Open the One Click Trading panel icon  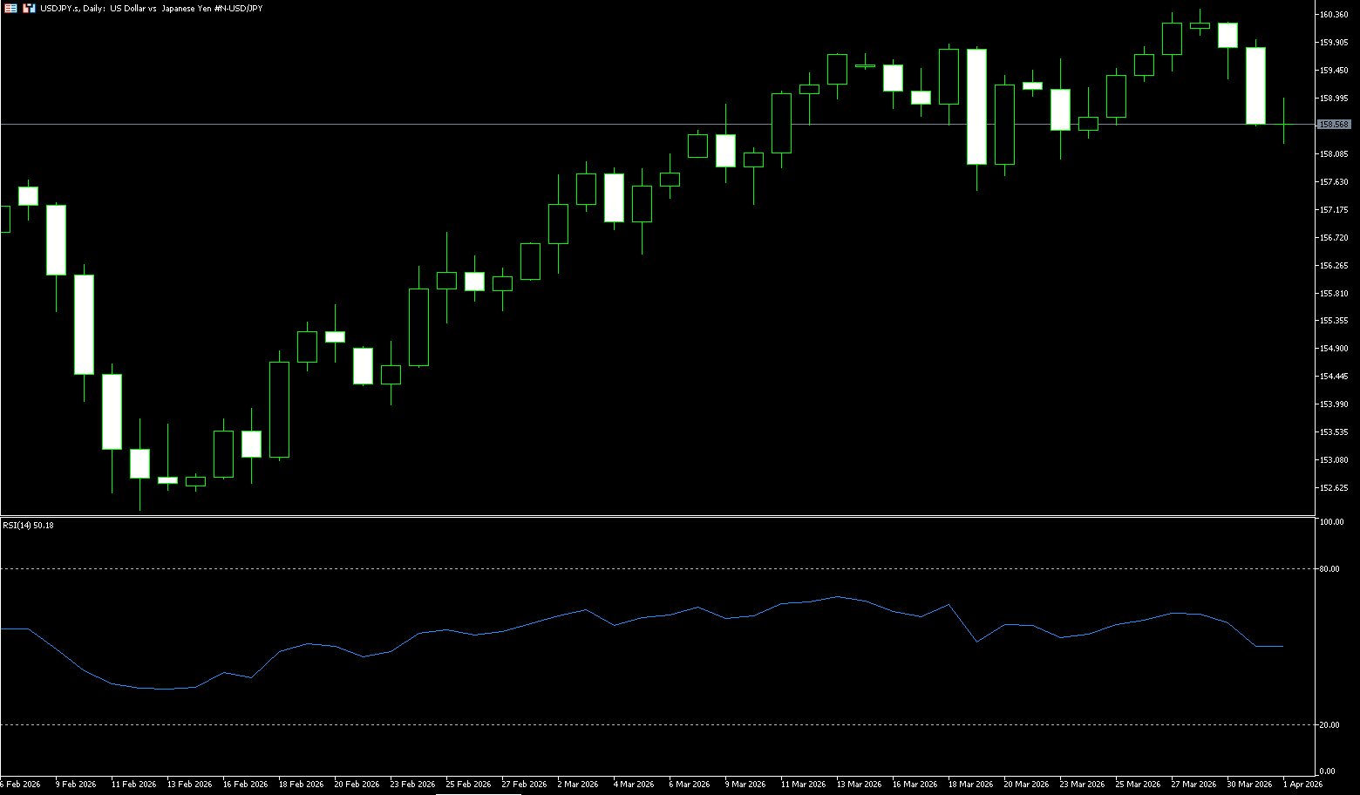click(11, 8)
